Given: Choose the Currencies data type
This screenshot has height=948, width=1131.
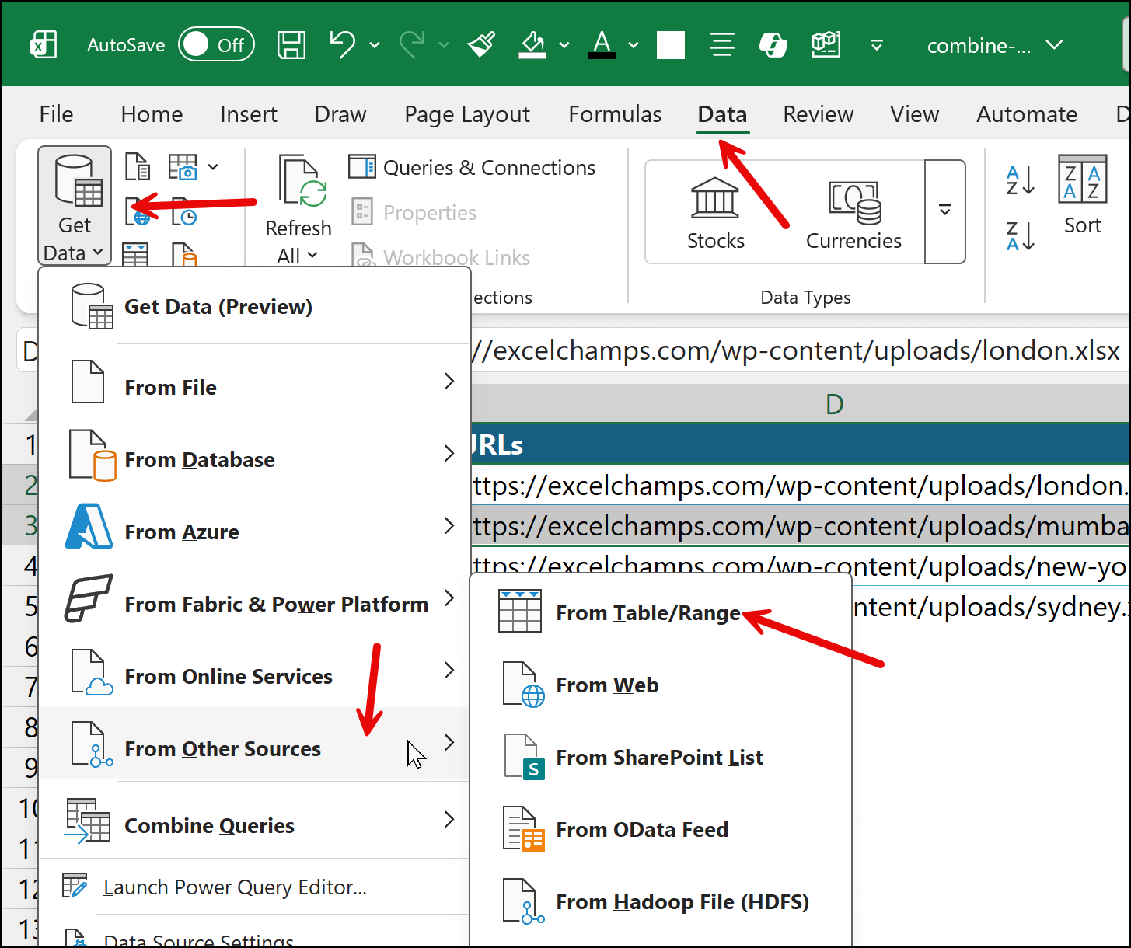Looking at the screenshot, I should pos(853,214).
